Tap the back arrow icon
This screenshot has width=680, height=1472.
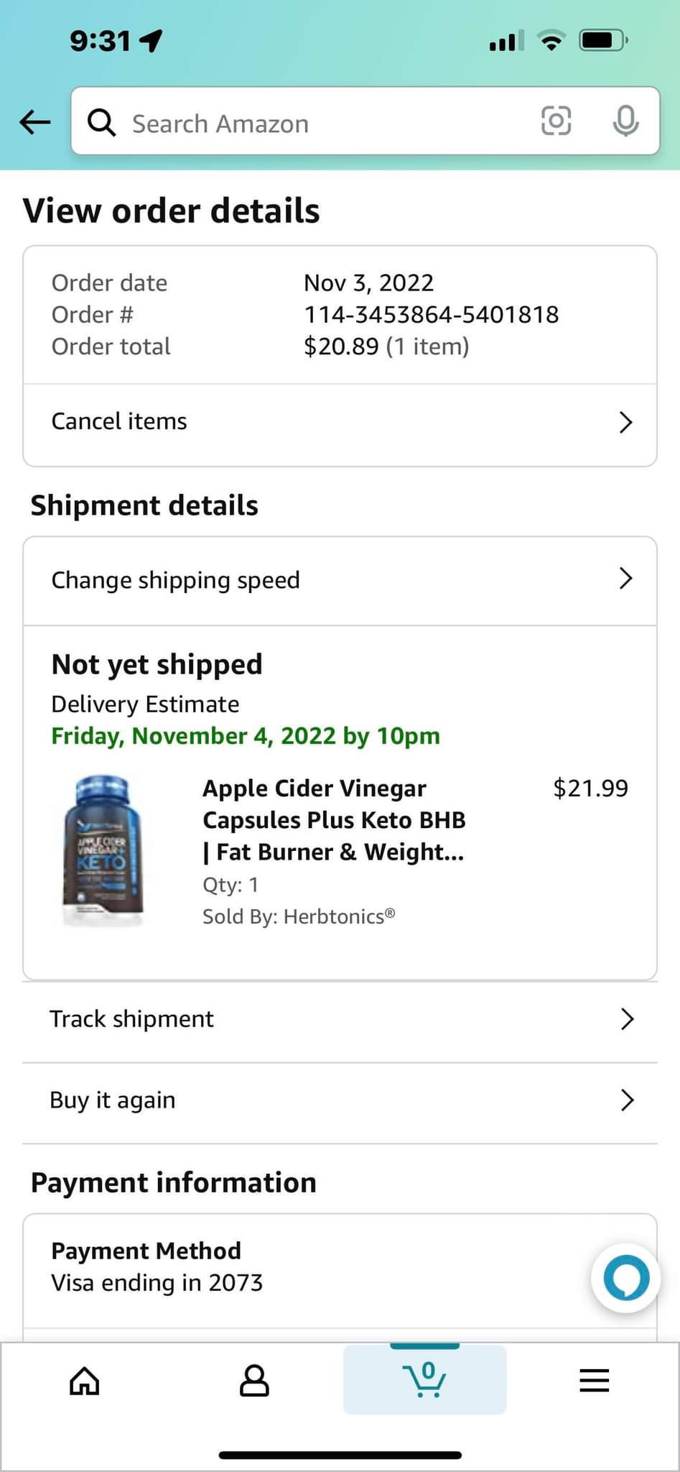tap(35, 122)
